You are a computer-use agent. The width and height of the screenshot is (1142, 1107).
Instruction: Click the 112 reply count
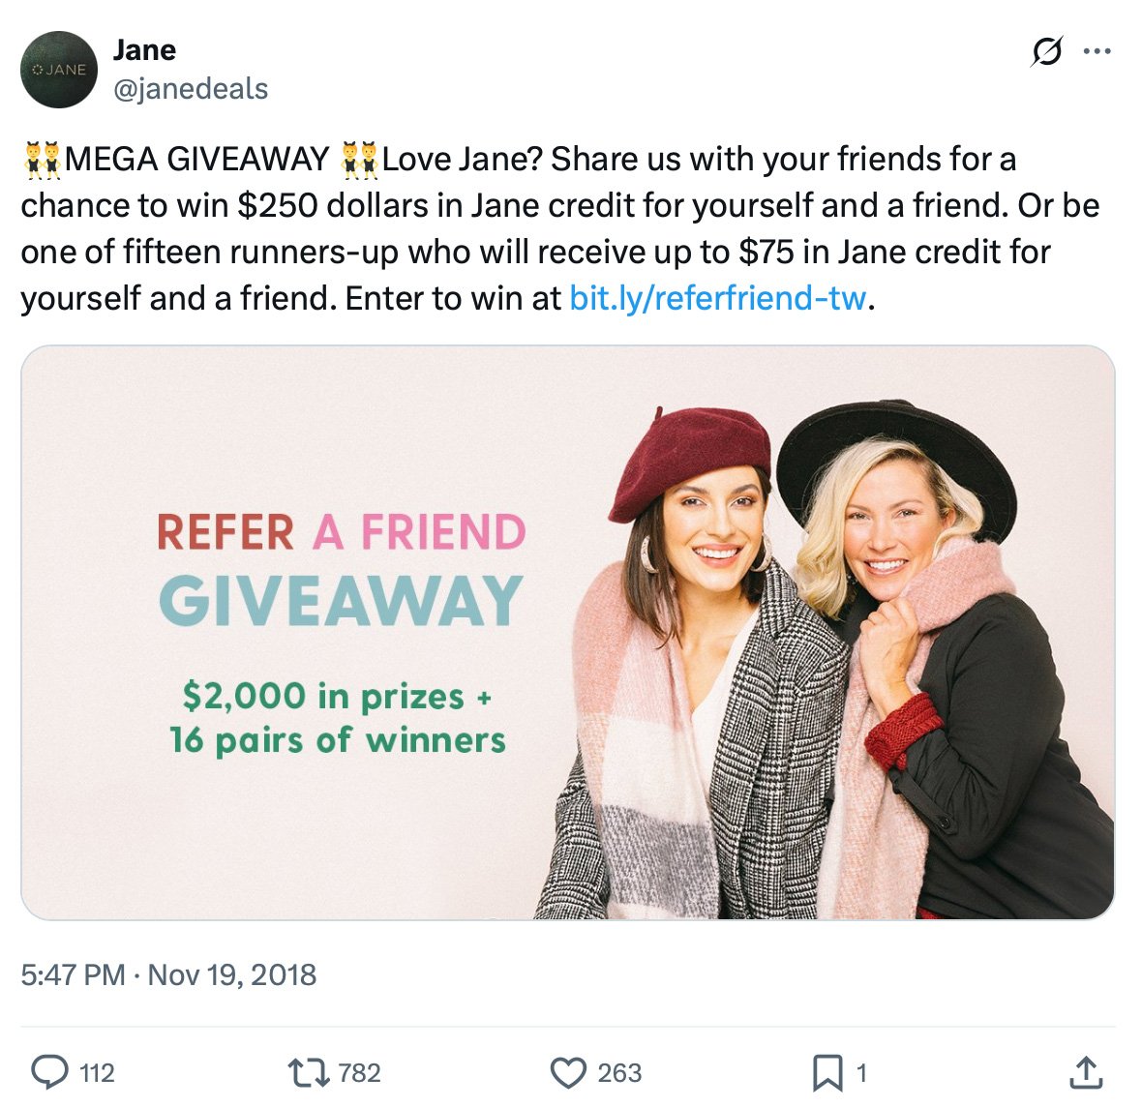[97, 1072]
